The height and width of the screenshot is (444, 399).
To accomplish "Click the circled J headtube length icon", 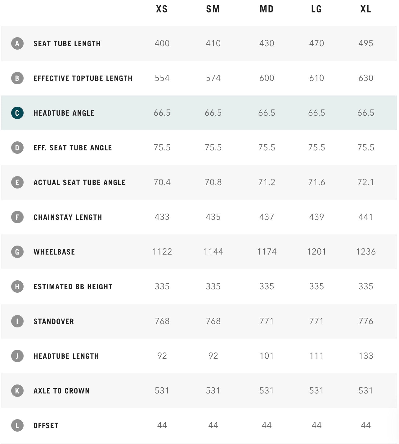I will click(17, 356).
